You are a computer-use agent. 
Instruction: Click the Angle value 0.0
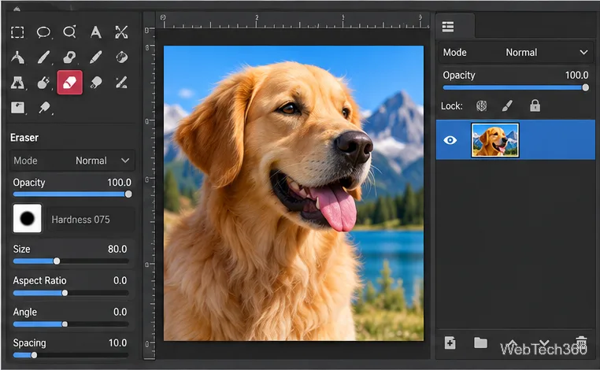click(120, 312)
